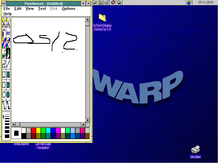Image resolution: width=218 pixels, height=163 pixels.
Task: Select the thinnest line width option
Action: coord(7,116)
